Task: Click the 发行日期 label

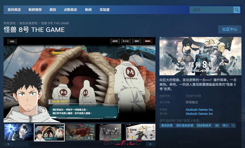Action: [x=165, y=102]
